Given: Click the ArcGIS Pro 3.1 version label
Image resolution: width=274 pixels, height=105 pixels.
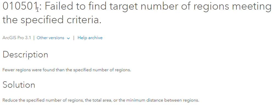Looking at the screenshot, I should click(x=17, y=38).
